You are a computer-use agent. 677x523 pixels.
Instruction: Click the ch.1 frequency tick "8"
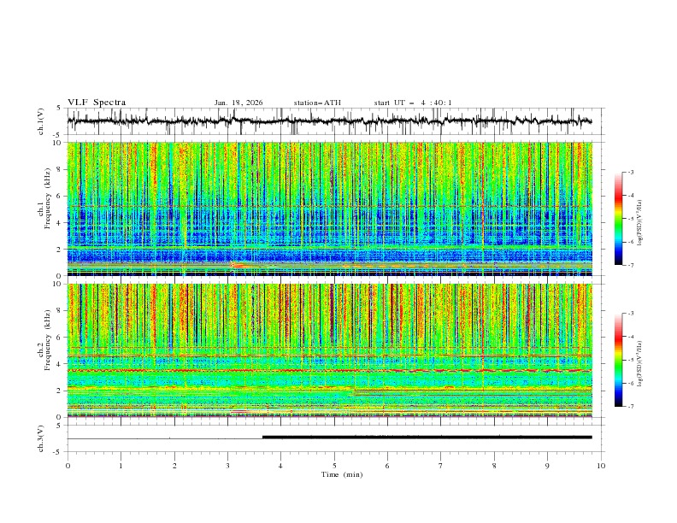click(60, 169)
